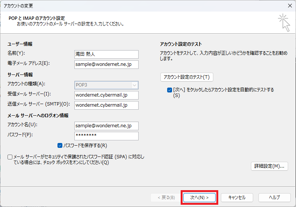Image resolution: width=296 pixels, height=207 pixels.
Task: Click the POP と IMAP のアカウント設定 title
Action: pos(37,18)
